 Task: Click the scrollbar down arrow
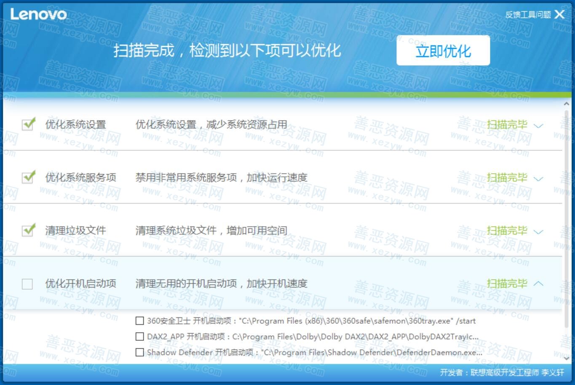[x=567, y=358]
